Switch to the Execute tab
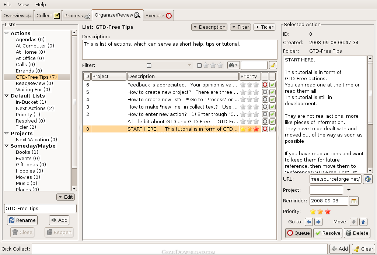Image resolution: width=377 pixels, height=255 pixels. [158, 15]
